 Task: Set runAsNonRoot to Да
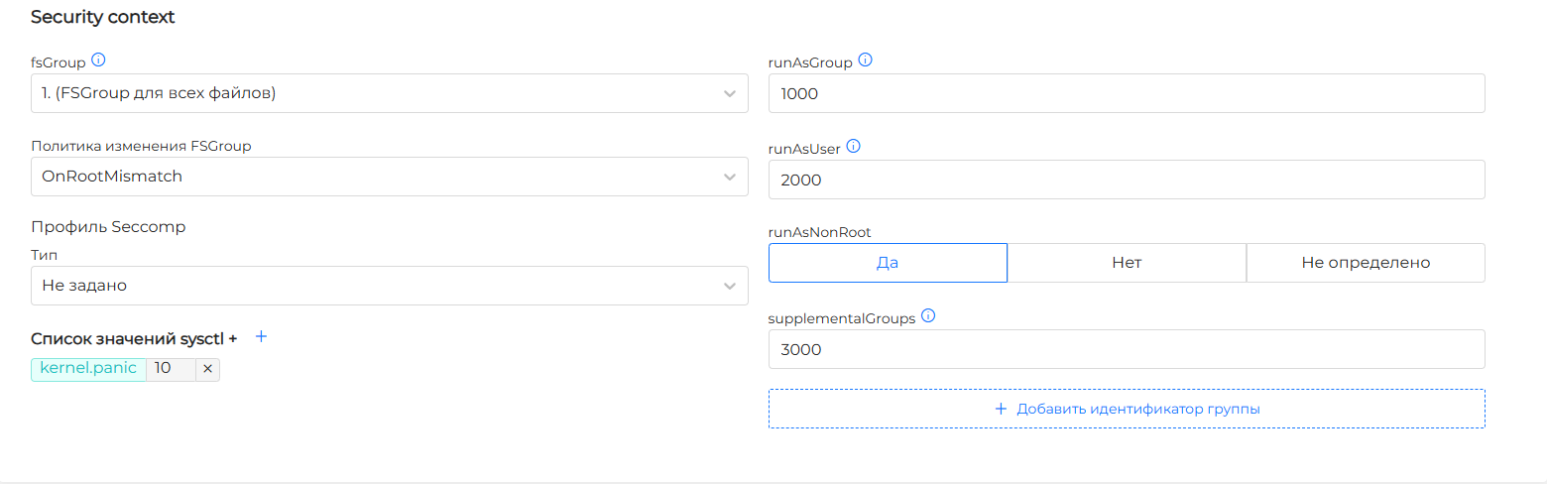click(x=888, y=263)
